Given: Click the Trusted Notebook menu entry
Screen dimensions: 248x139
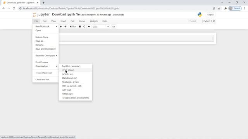Looking at the screenshot, I should (x=46, y=73).
